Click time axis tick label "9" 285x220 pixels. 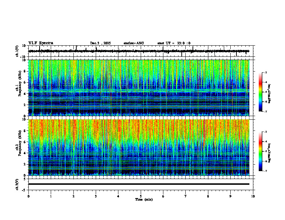coord(230,196)
